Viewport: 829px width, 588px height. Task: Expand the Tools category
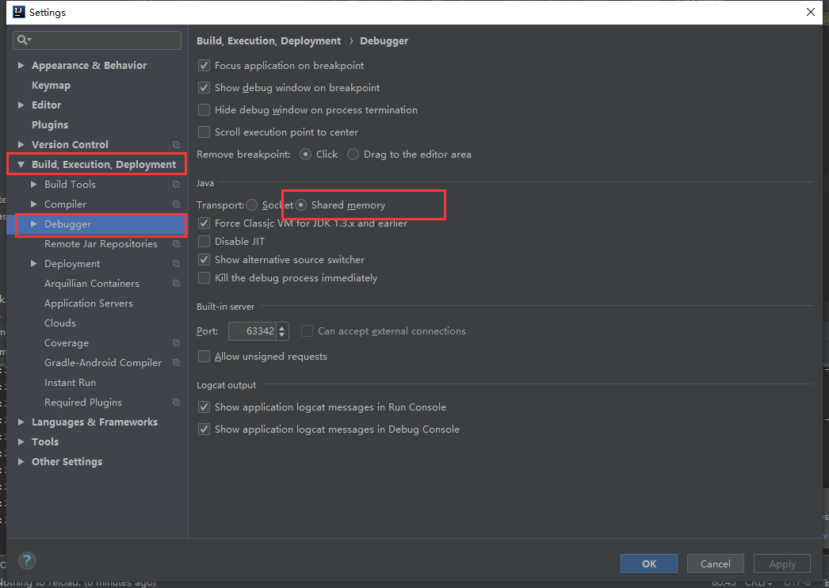(x=21, y=441)
